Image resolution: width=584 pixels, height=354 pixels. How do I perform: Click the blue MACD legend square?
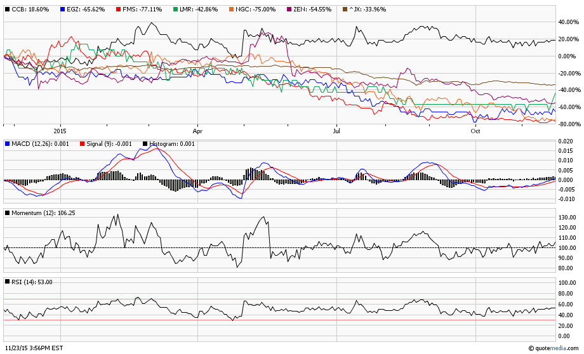[8, 143]
